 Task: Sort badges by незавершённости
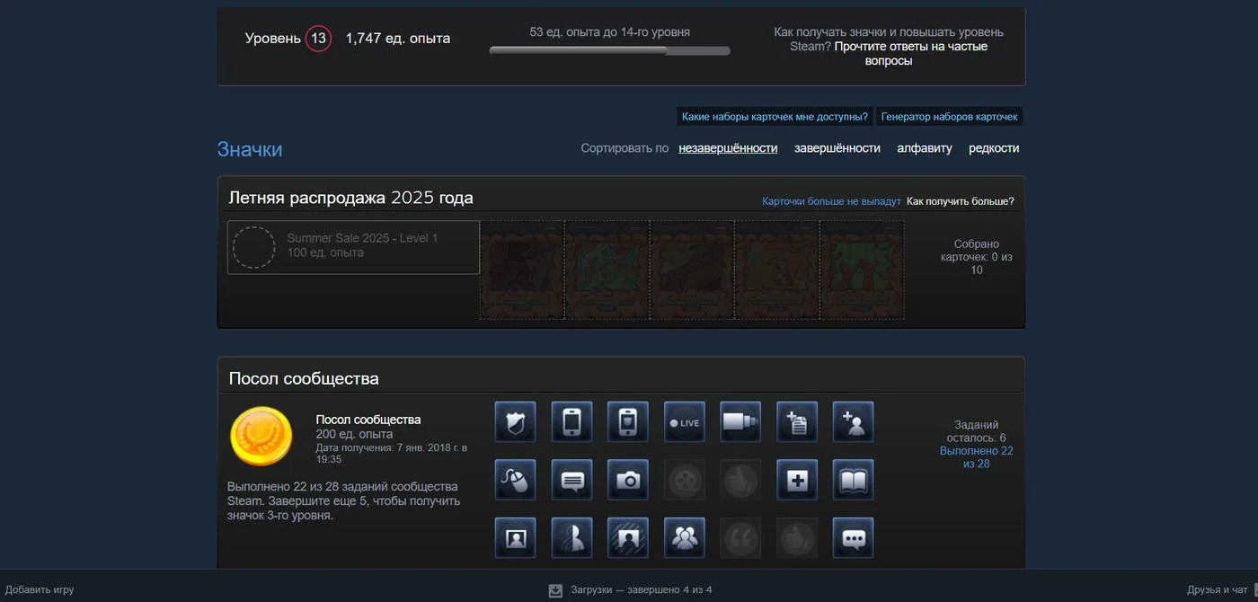coord(728,148)
